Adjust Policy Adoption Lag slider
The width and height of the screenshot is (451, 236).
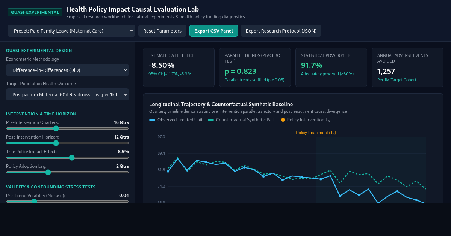pyautogui.click(x=67, y=172)
